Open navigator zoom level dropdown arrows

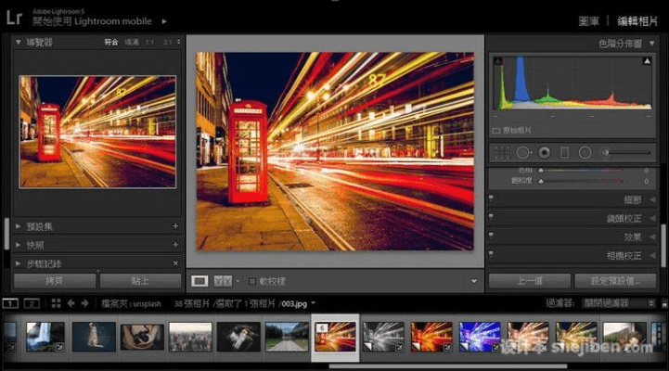coord(178,43)
